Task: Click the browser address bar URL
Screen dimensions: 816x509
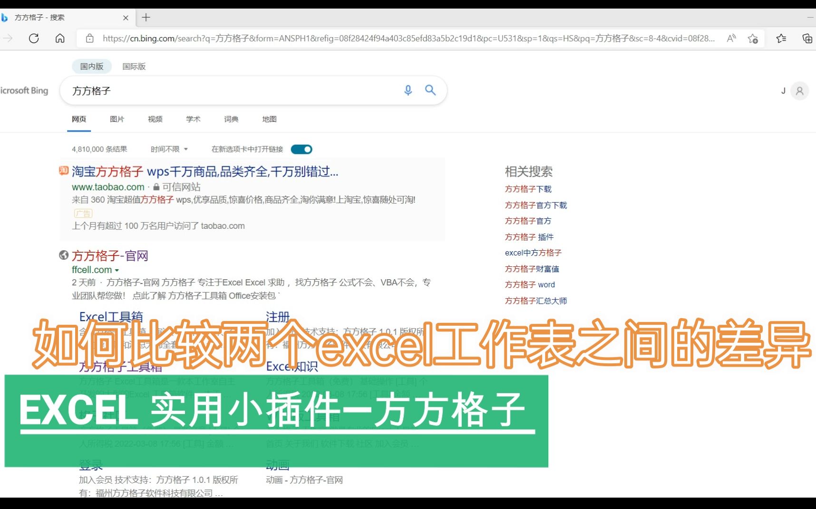Action: [x=408, y=38]
